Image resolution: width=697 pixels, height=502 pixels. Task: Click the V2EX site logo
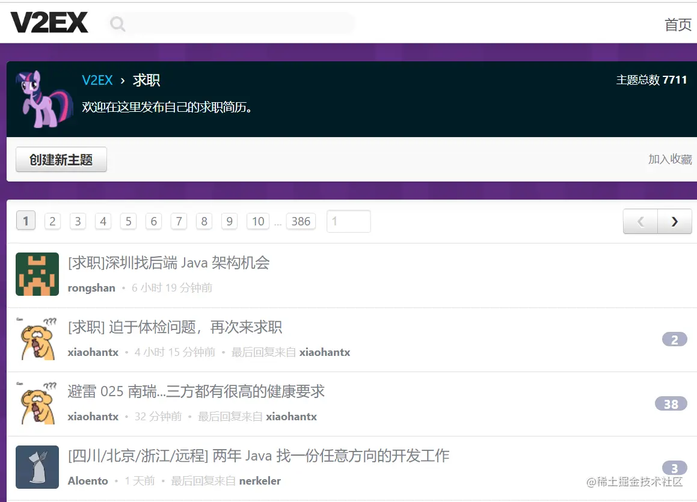48,22
